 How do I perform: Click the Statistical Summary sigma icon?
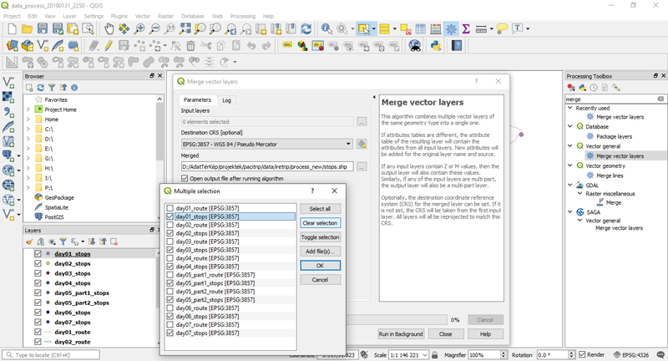pos(466,29)
